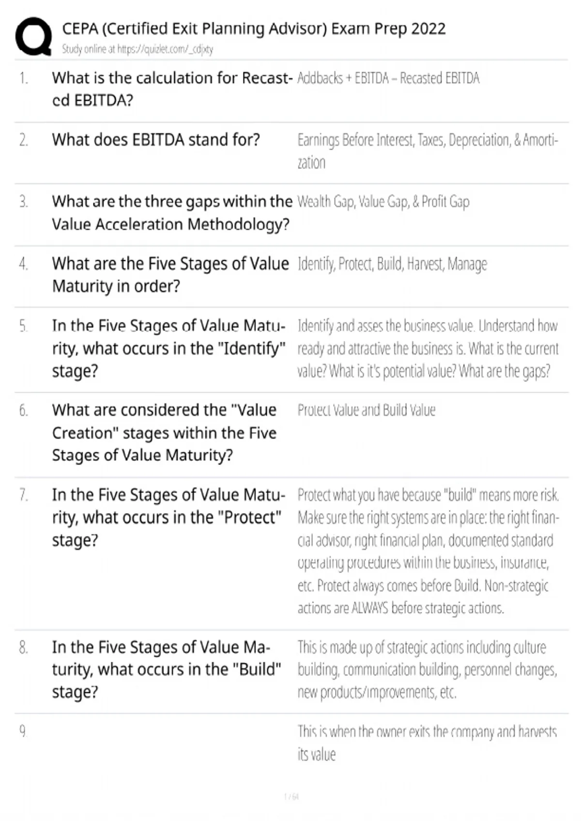This screenshot has width=581, height=823.
Task: Click the page number indicator at bottom
Action: (291, 796)
